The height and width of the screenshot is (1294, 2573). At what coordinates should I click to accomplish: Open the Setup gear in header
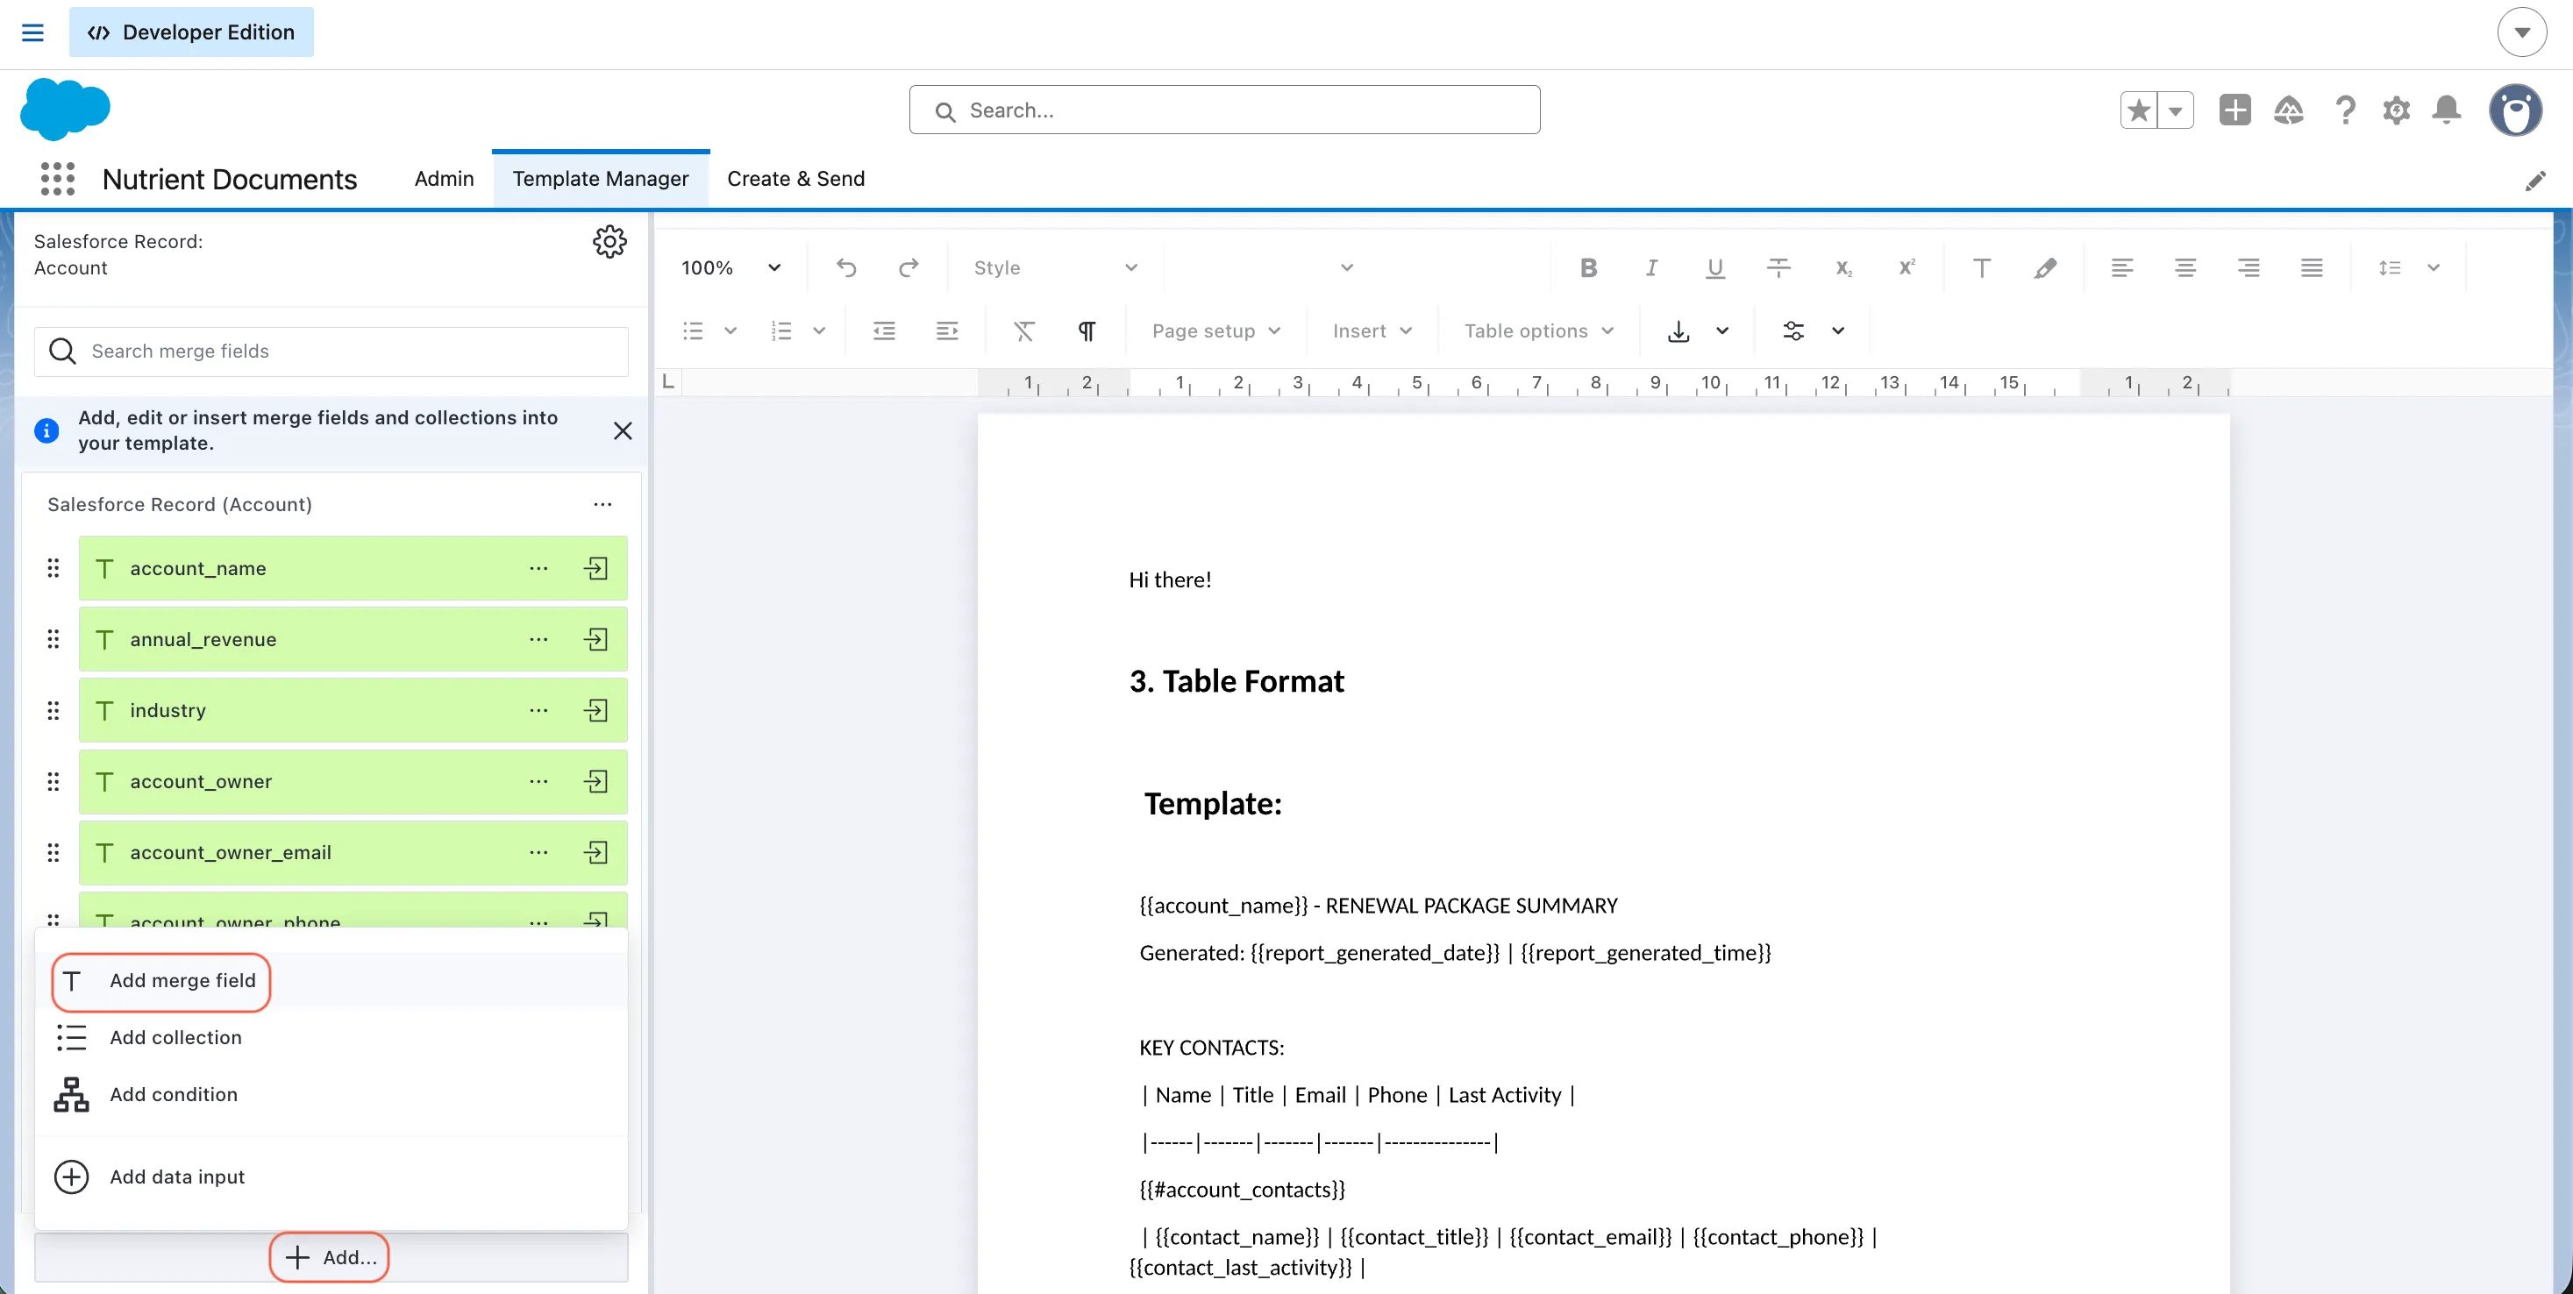coord(2396,110)
